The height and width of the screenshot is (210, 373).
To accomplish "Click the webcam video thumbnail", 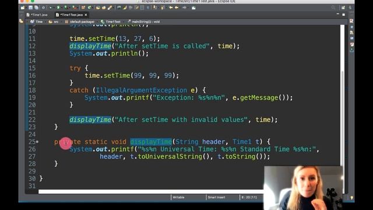I will pyautogui.click(x=303, y=188).
